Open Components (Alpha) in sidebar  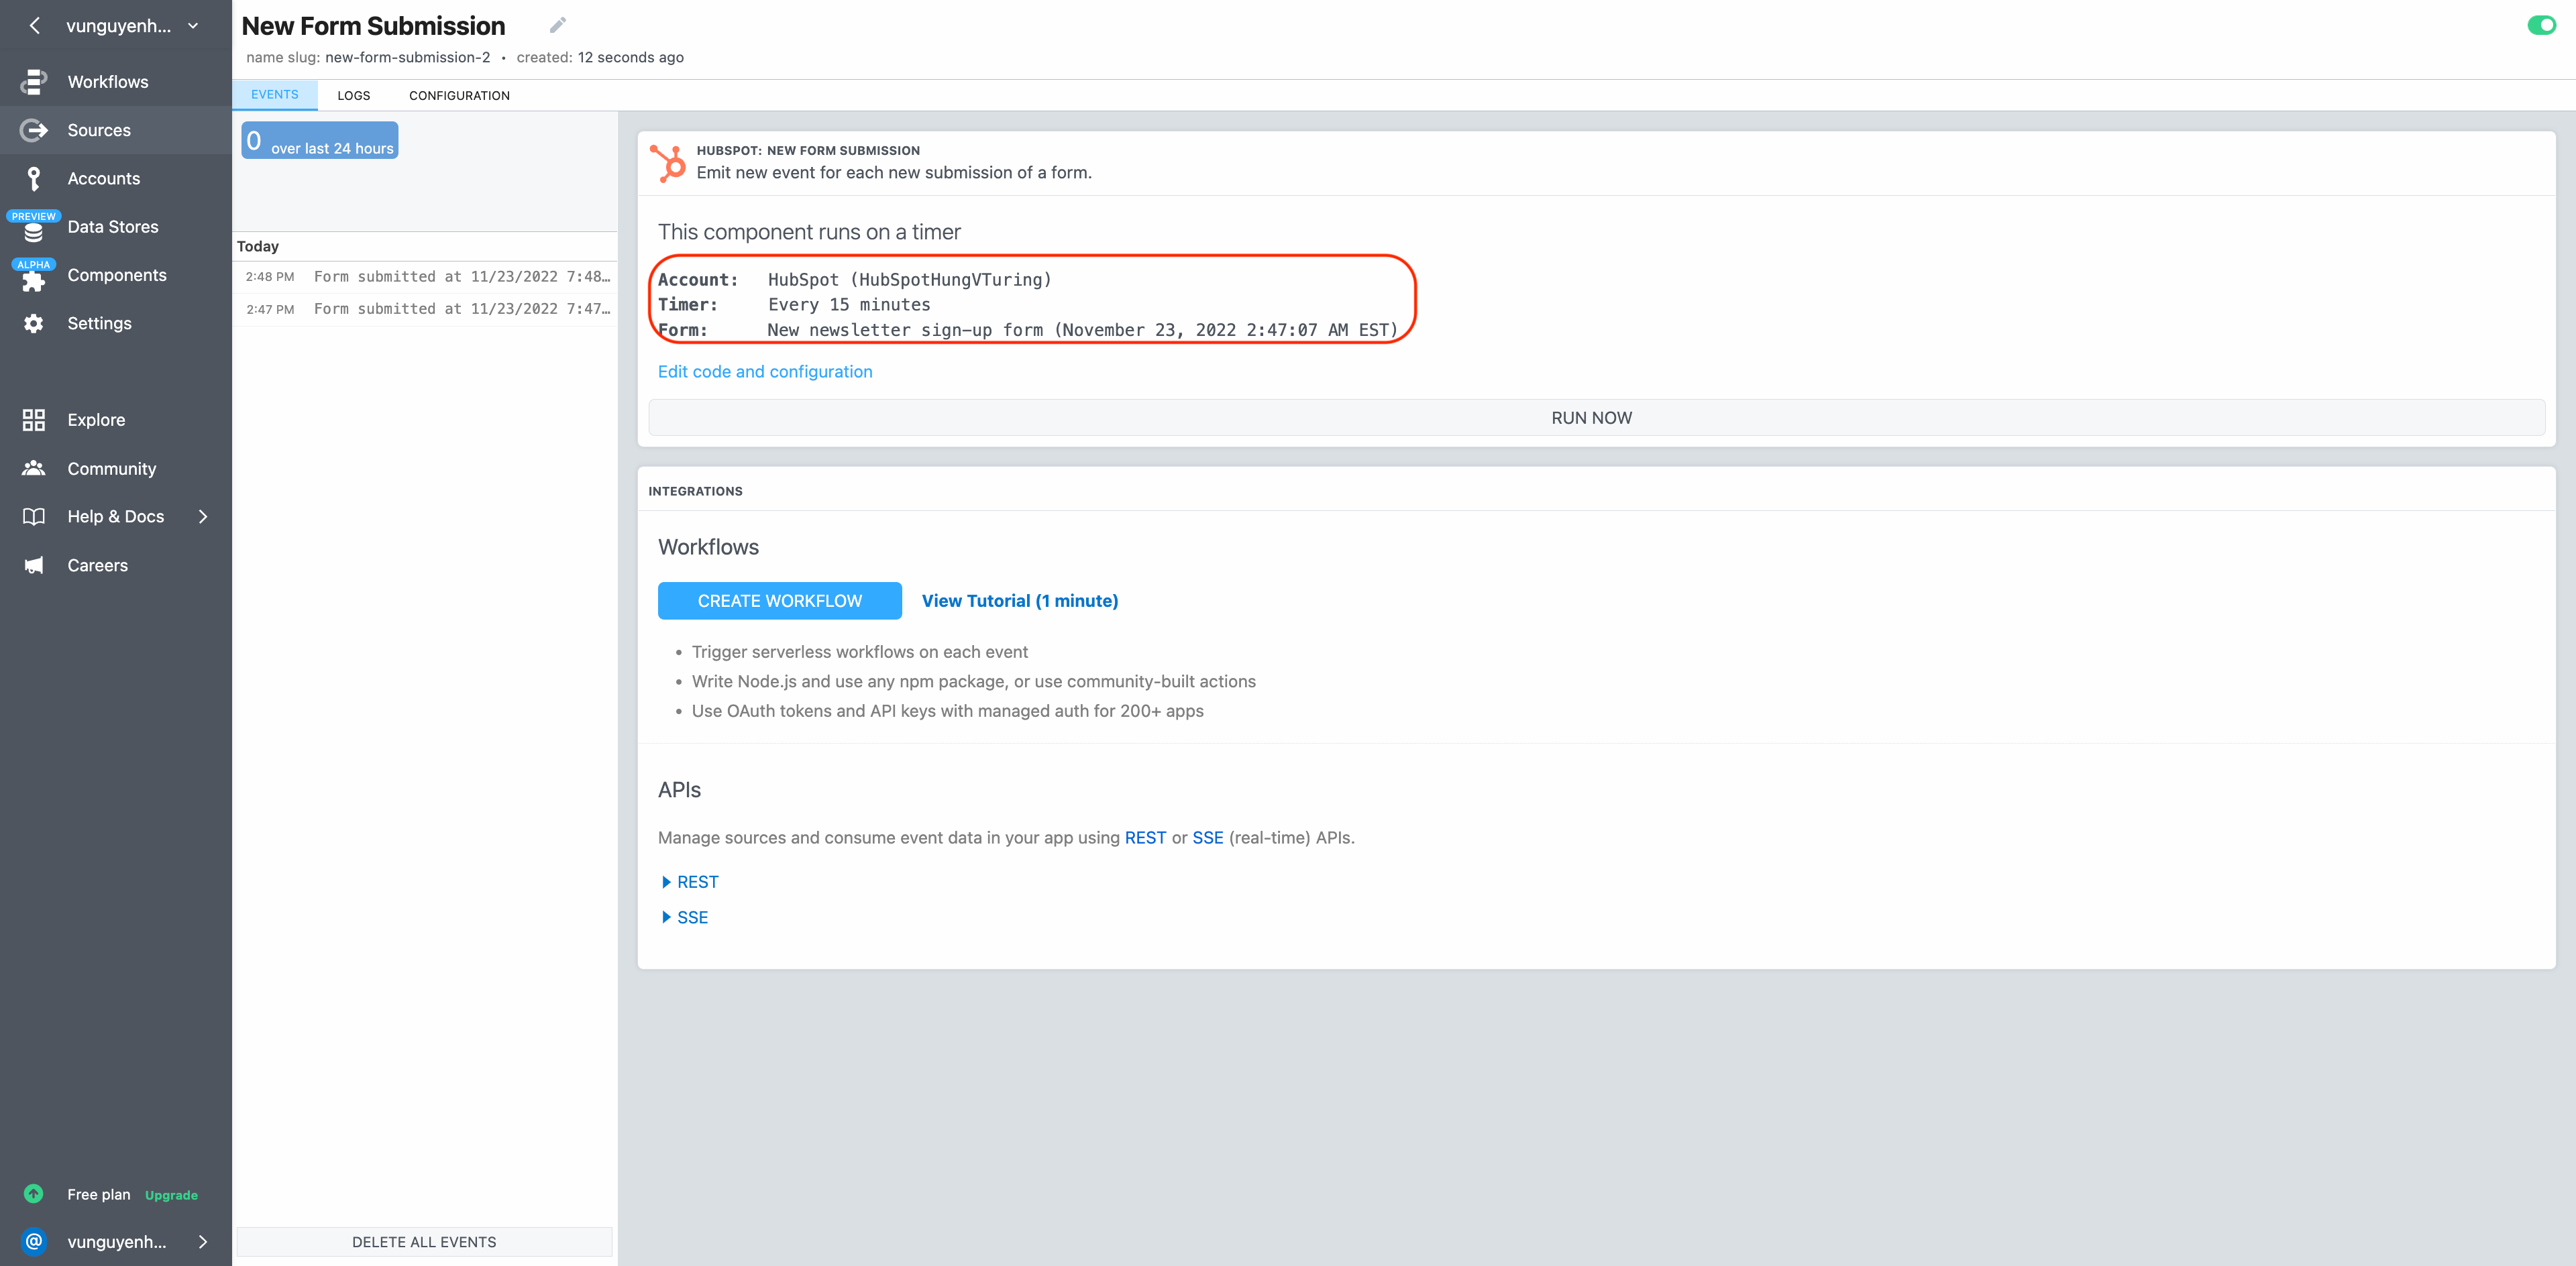click(116, 275)
